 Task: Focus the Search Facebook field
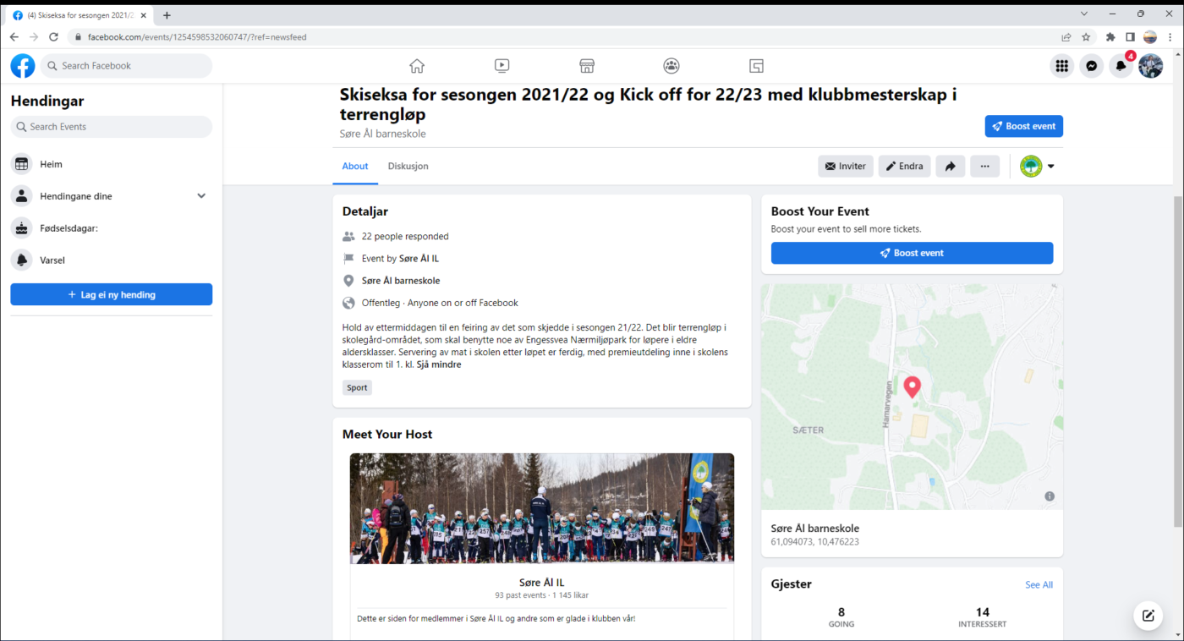point(126,66)
